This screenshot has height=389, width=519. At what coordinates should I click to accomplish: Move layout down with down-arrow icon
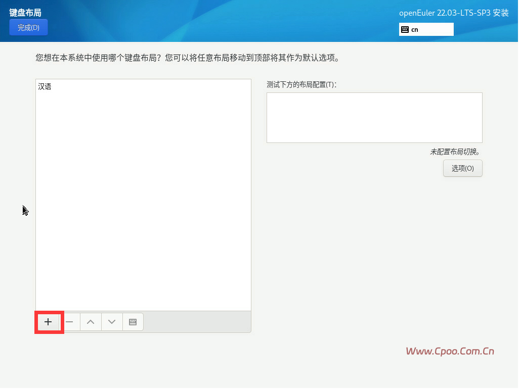point(112,322)
